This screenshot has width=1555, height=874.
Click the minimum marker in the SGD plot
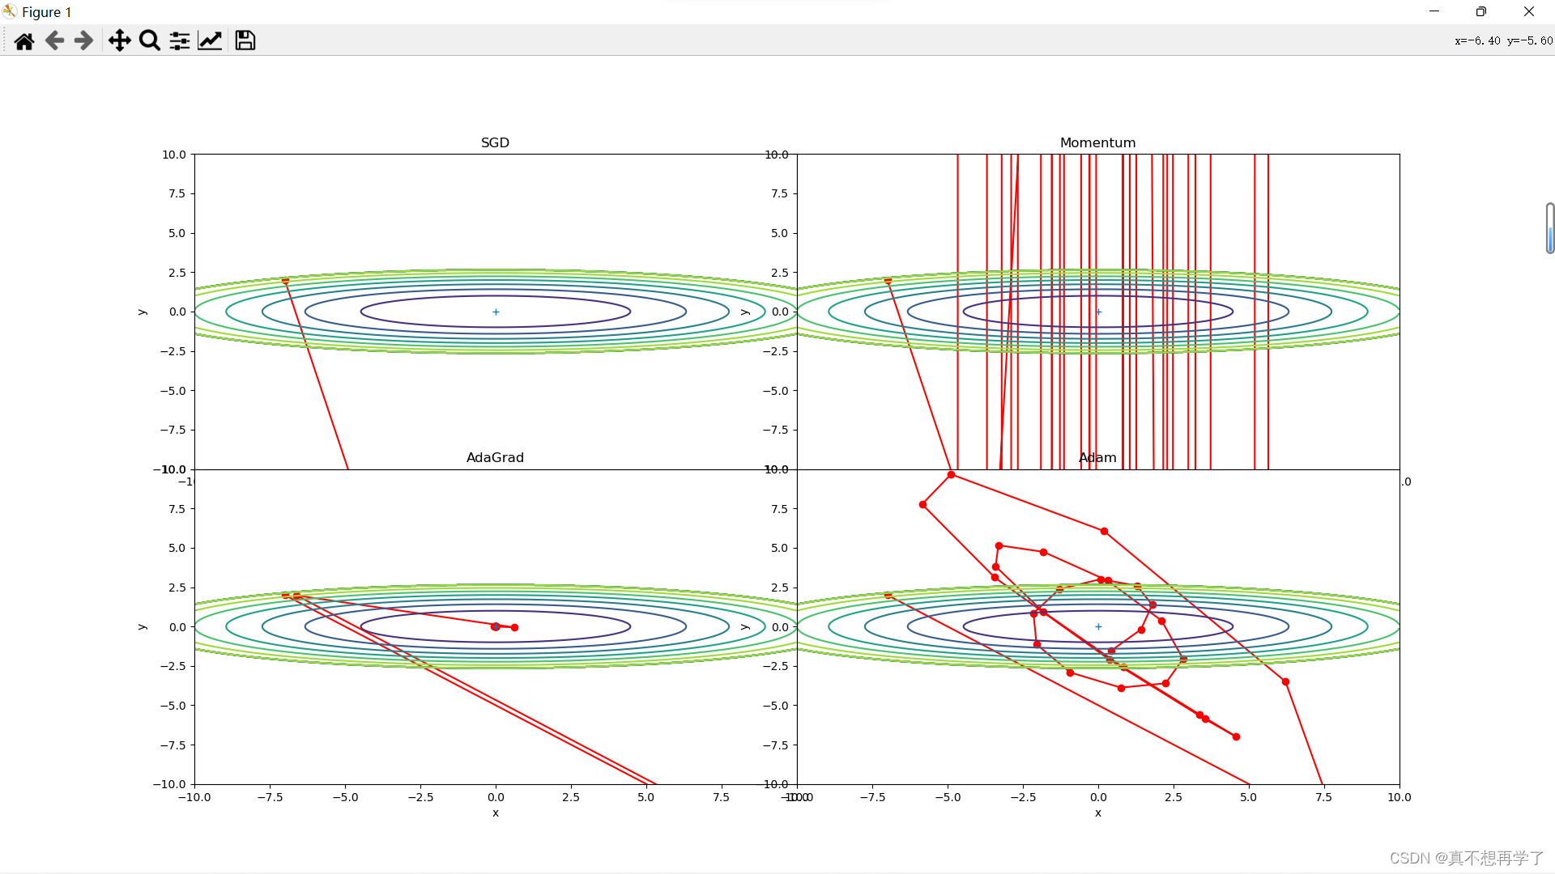[x=496, y=312]
